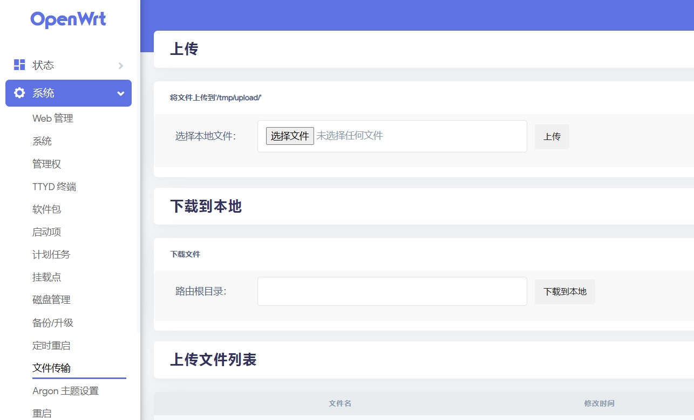Go to 软件包 page
The image size is (694, 420).
click(47, 209)
